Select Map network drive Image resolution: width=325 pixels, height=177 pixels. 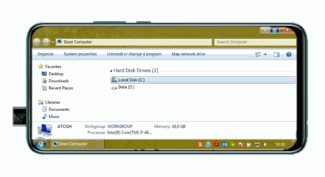(188, 54)
